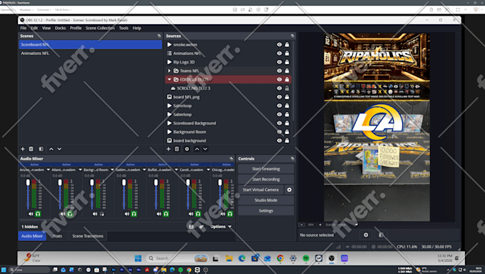The image size is (485, 274).
Task: Click the Start Streaming button
Action: click(266, 168)
